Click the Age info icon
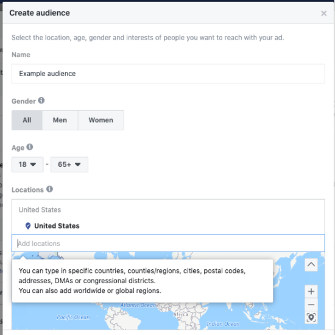The image size is (335, 335). tap(30, 147)
